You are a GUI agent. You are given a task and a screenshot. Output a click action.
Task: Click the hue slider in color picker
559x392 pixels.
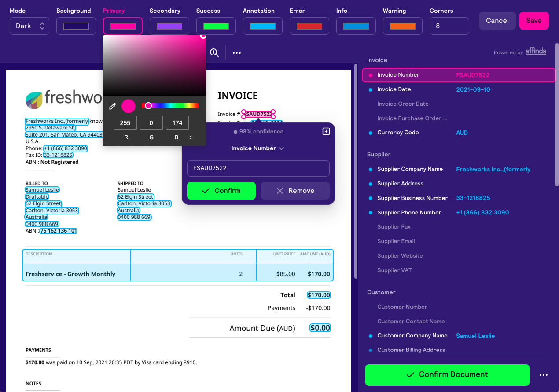[x=170, y=106]
